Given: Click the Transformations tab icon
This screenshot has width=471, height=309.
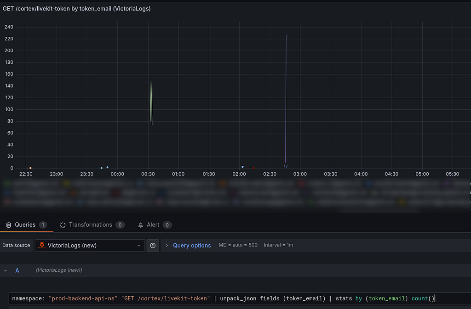Looking at the screenshot, I should [x=63, y=225].
